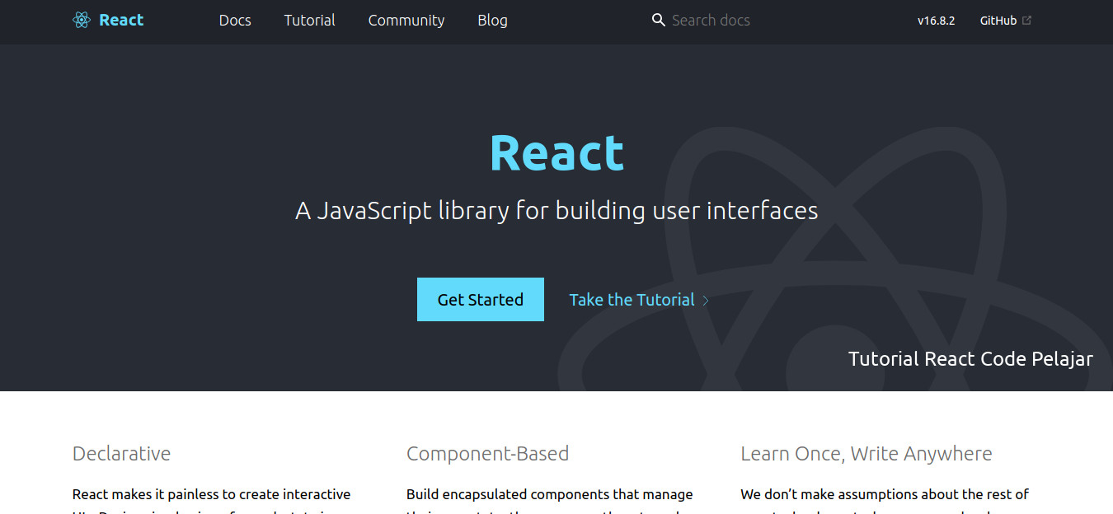Click text 'React makes it painless to create interactive'
The image size is (1113, 514).
pos(212,495)
